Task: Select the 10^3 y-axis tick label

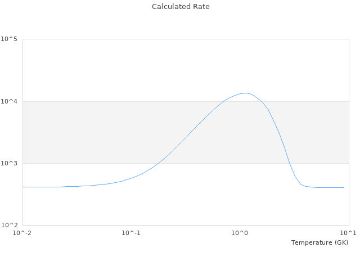Action: tap(9, 163)
